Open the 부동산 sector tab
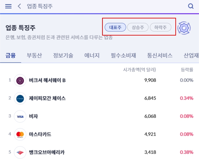199x159 pixels. coord(34,55)
